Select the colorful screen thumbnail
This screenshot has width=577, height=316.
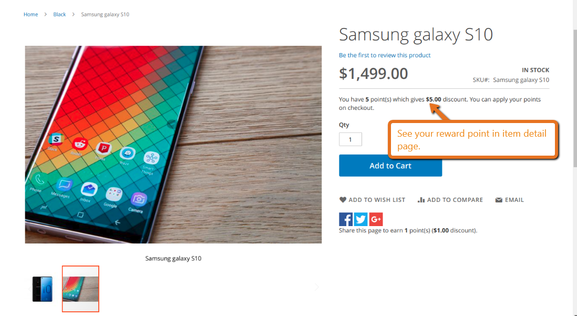80,289
